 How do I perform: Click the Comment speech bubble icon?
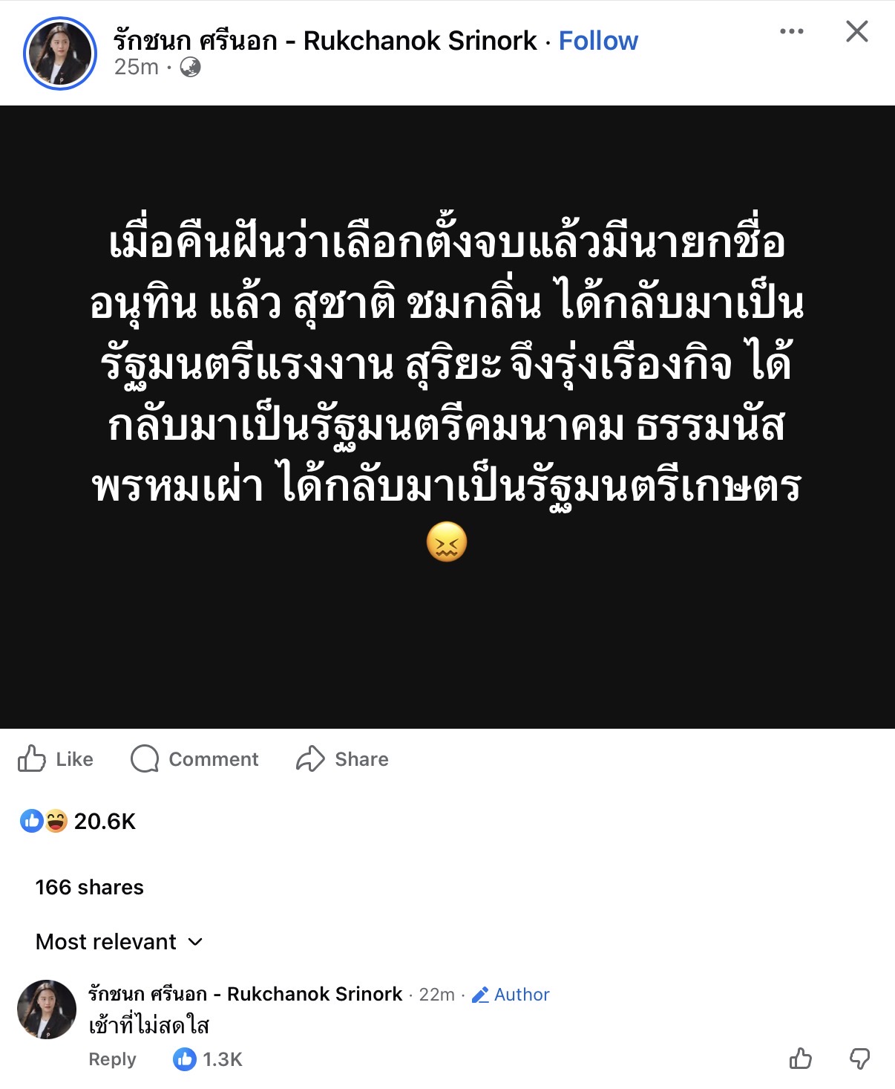pyautogui.click(x=145, y=758)
